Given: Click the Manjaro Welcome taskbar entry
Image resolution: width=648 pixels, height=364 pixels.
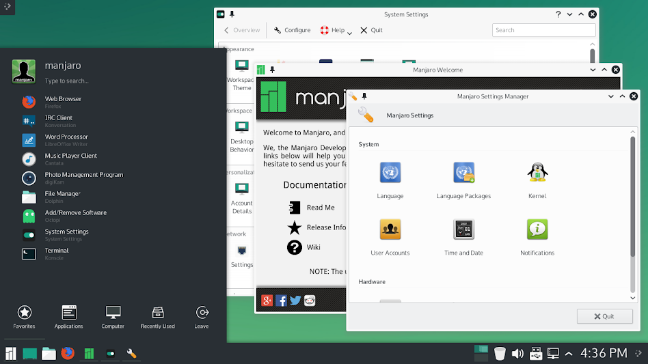Looking at the screenshot, I should pyautogui.click(x=89, y=353).
